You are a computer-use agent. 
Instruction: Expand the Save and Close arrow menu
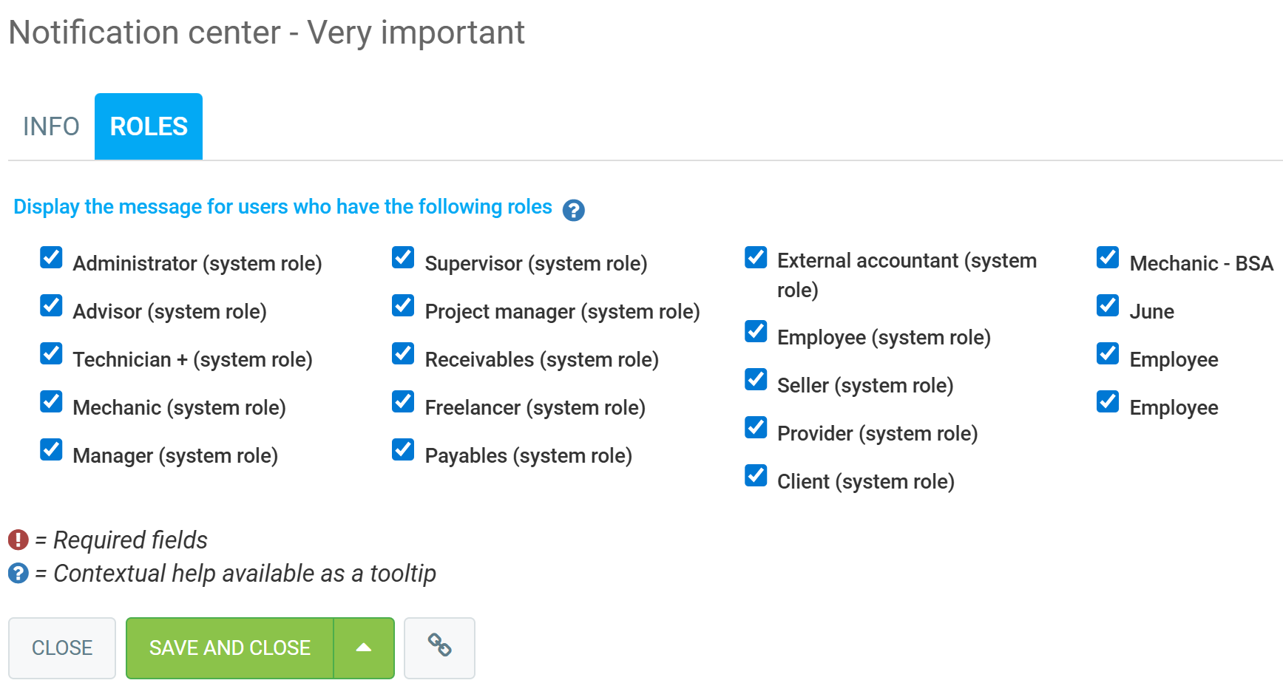click(363, 648)
